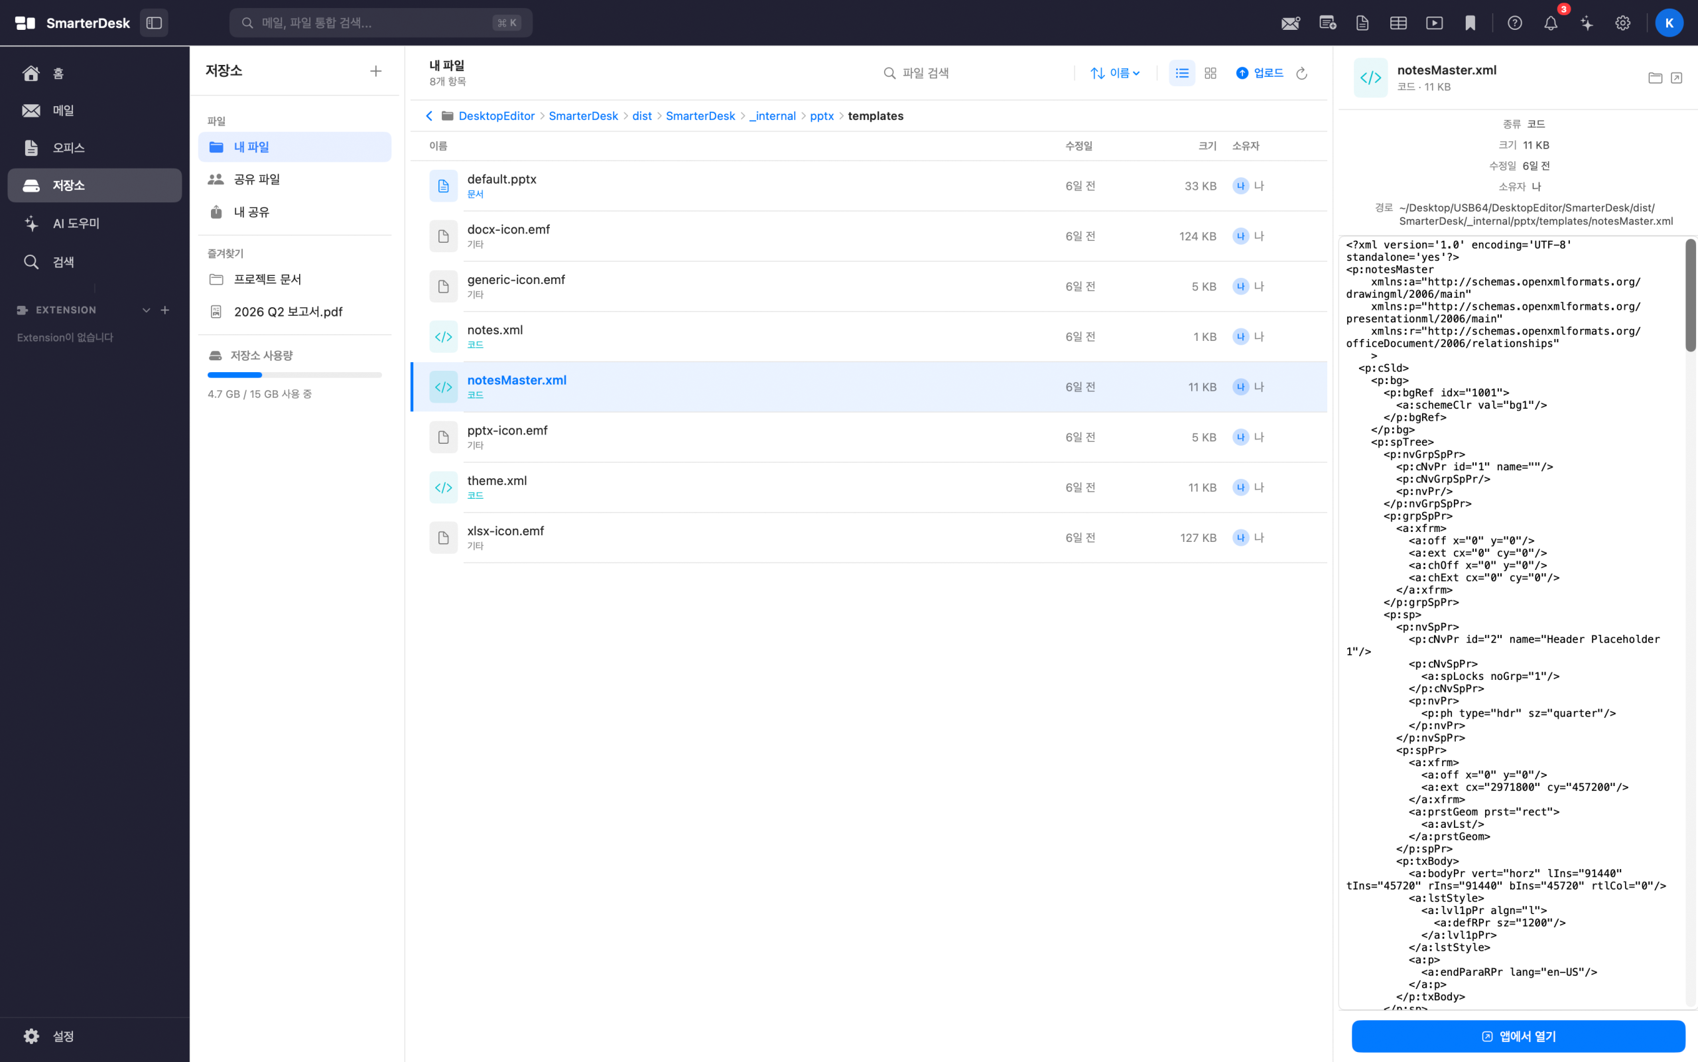Toggle the sidebar collapse button
The width and height of the screenshot is (1698, 1062).
154,23
